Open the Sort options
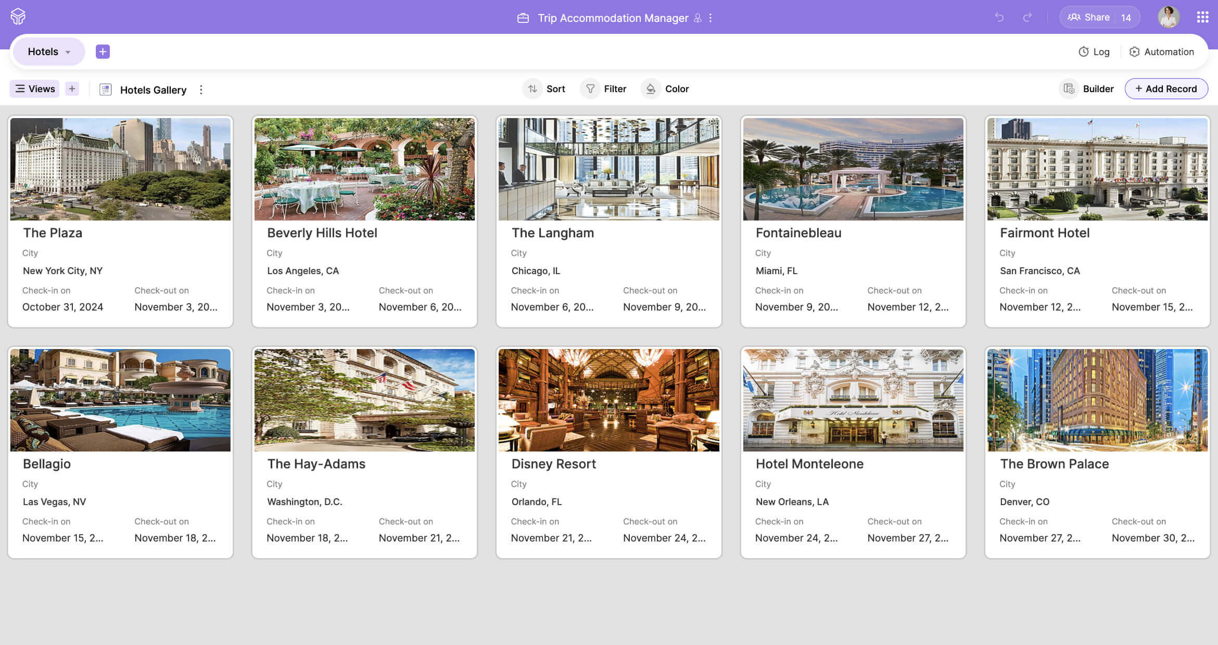 (545, 89)
